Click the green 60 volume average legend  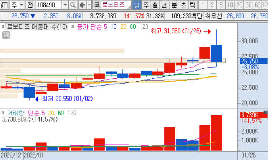coord(61,113)
